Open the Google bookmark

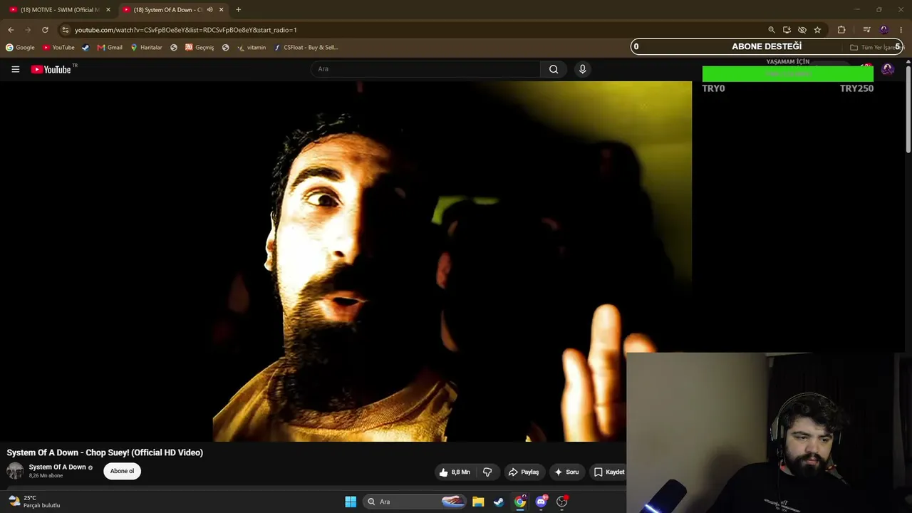pyautogui.click(x=20, y=48)
